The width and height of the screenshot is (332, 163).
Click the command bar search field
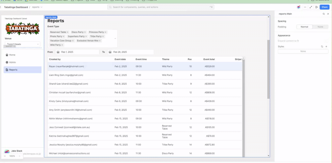tap(161, 7)
